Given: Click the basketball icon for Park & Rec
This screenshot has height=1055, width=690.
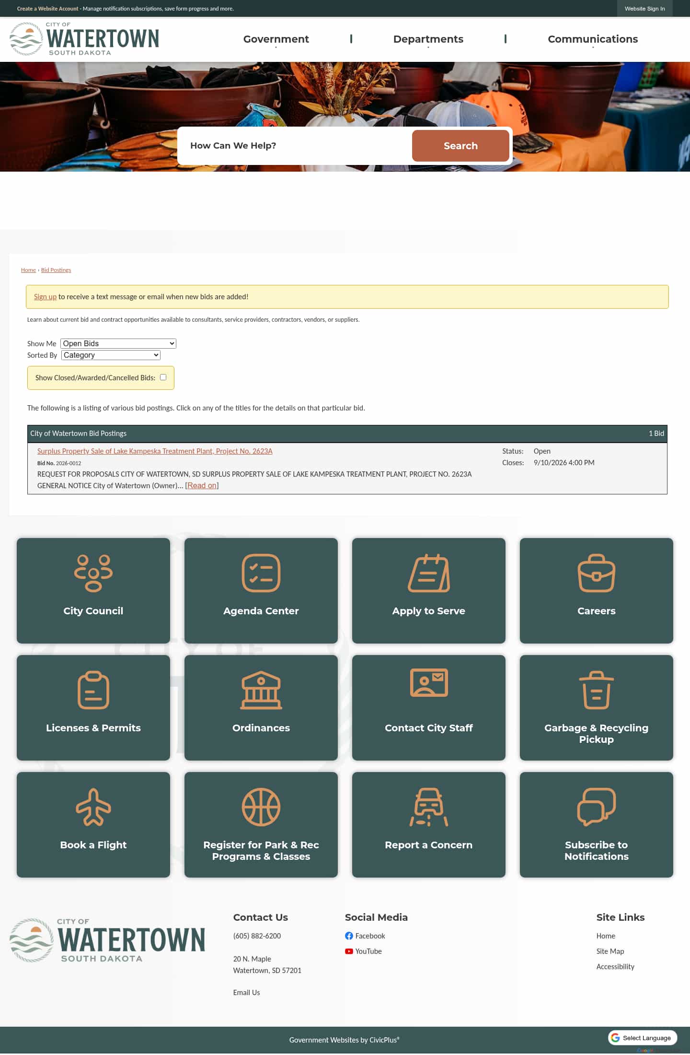Looking at the screenshot, I should 261,807.
